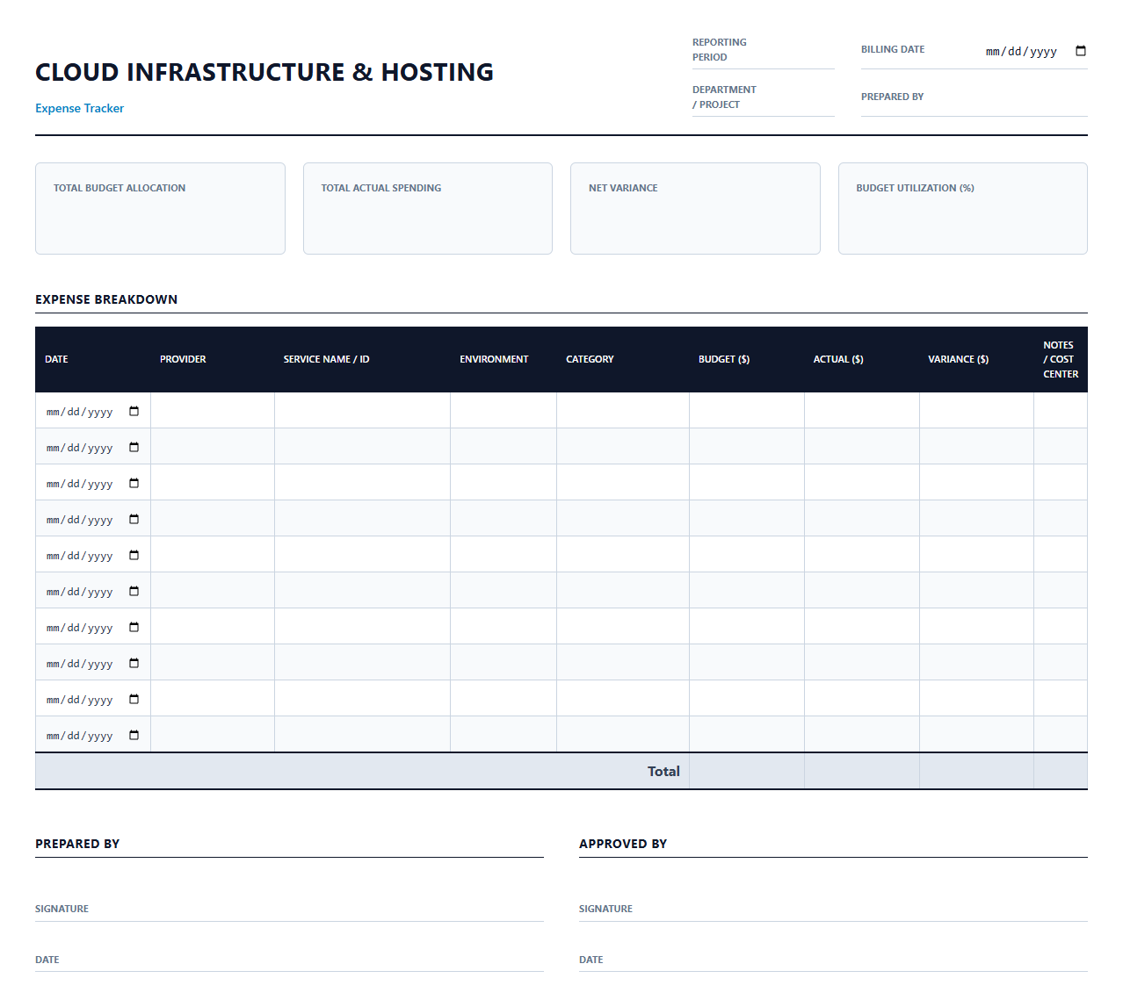
Task: Click the first row date mm/dd/yyyy text
Action: (x=79, y=412)
